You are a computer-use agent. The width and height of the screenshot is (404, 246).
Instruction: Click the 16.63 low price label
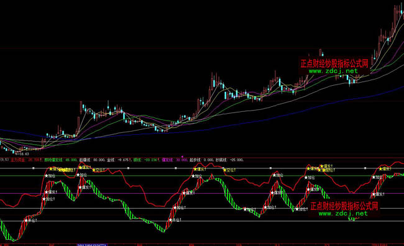(22, 154)
